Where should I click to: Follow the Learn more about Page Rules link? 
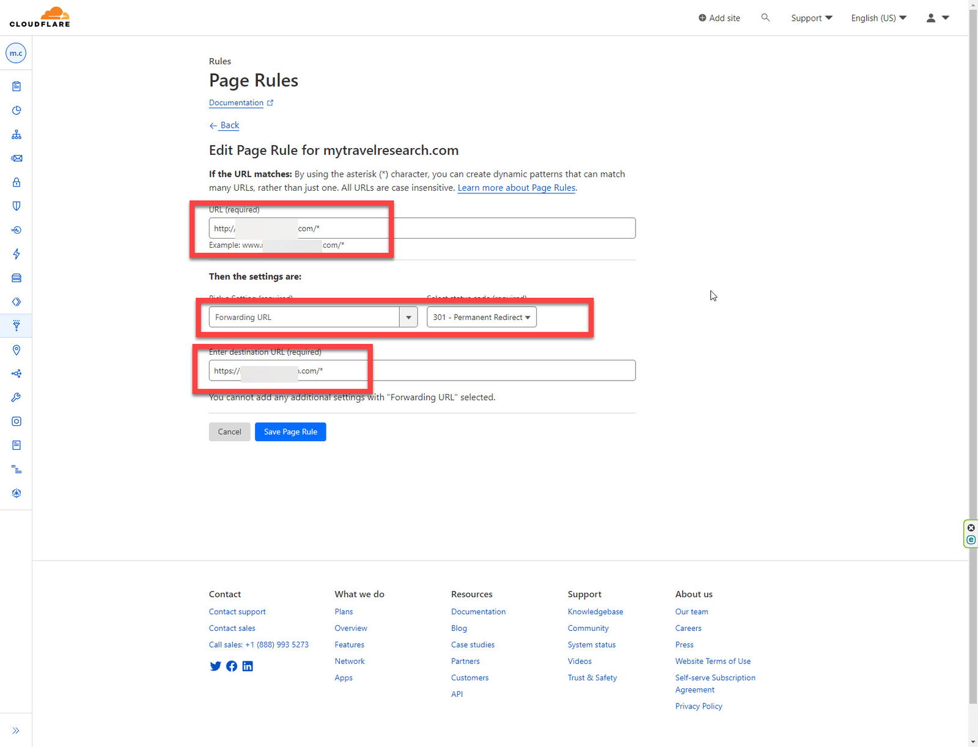[x=515, y=188]
